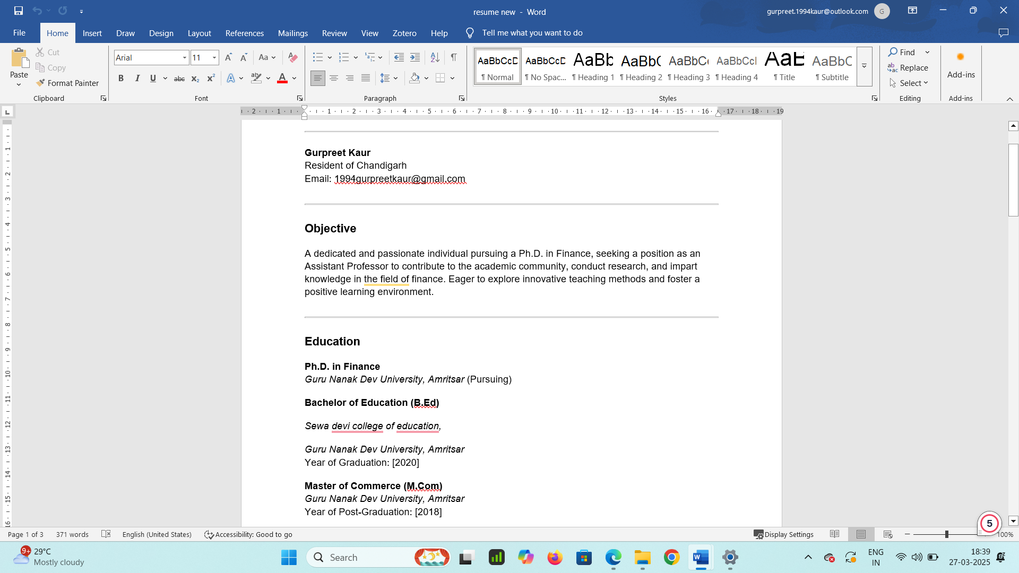The height and width of the screenshot is (573, 1019).
Task: Open the Select dropdown in Editing
Action: (909, 83)
